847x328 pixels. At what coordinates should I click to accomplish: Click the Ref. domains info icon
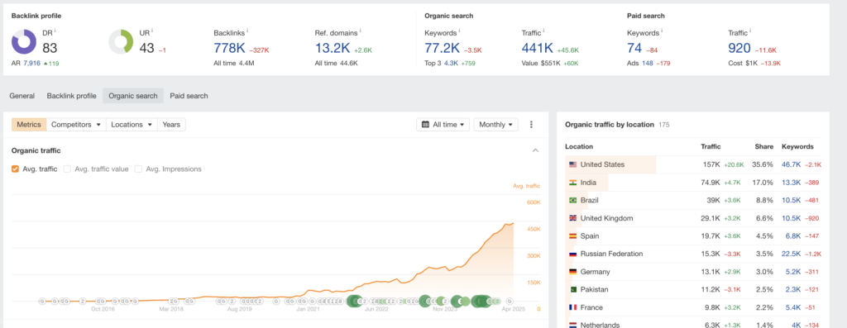click(361, 31)
